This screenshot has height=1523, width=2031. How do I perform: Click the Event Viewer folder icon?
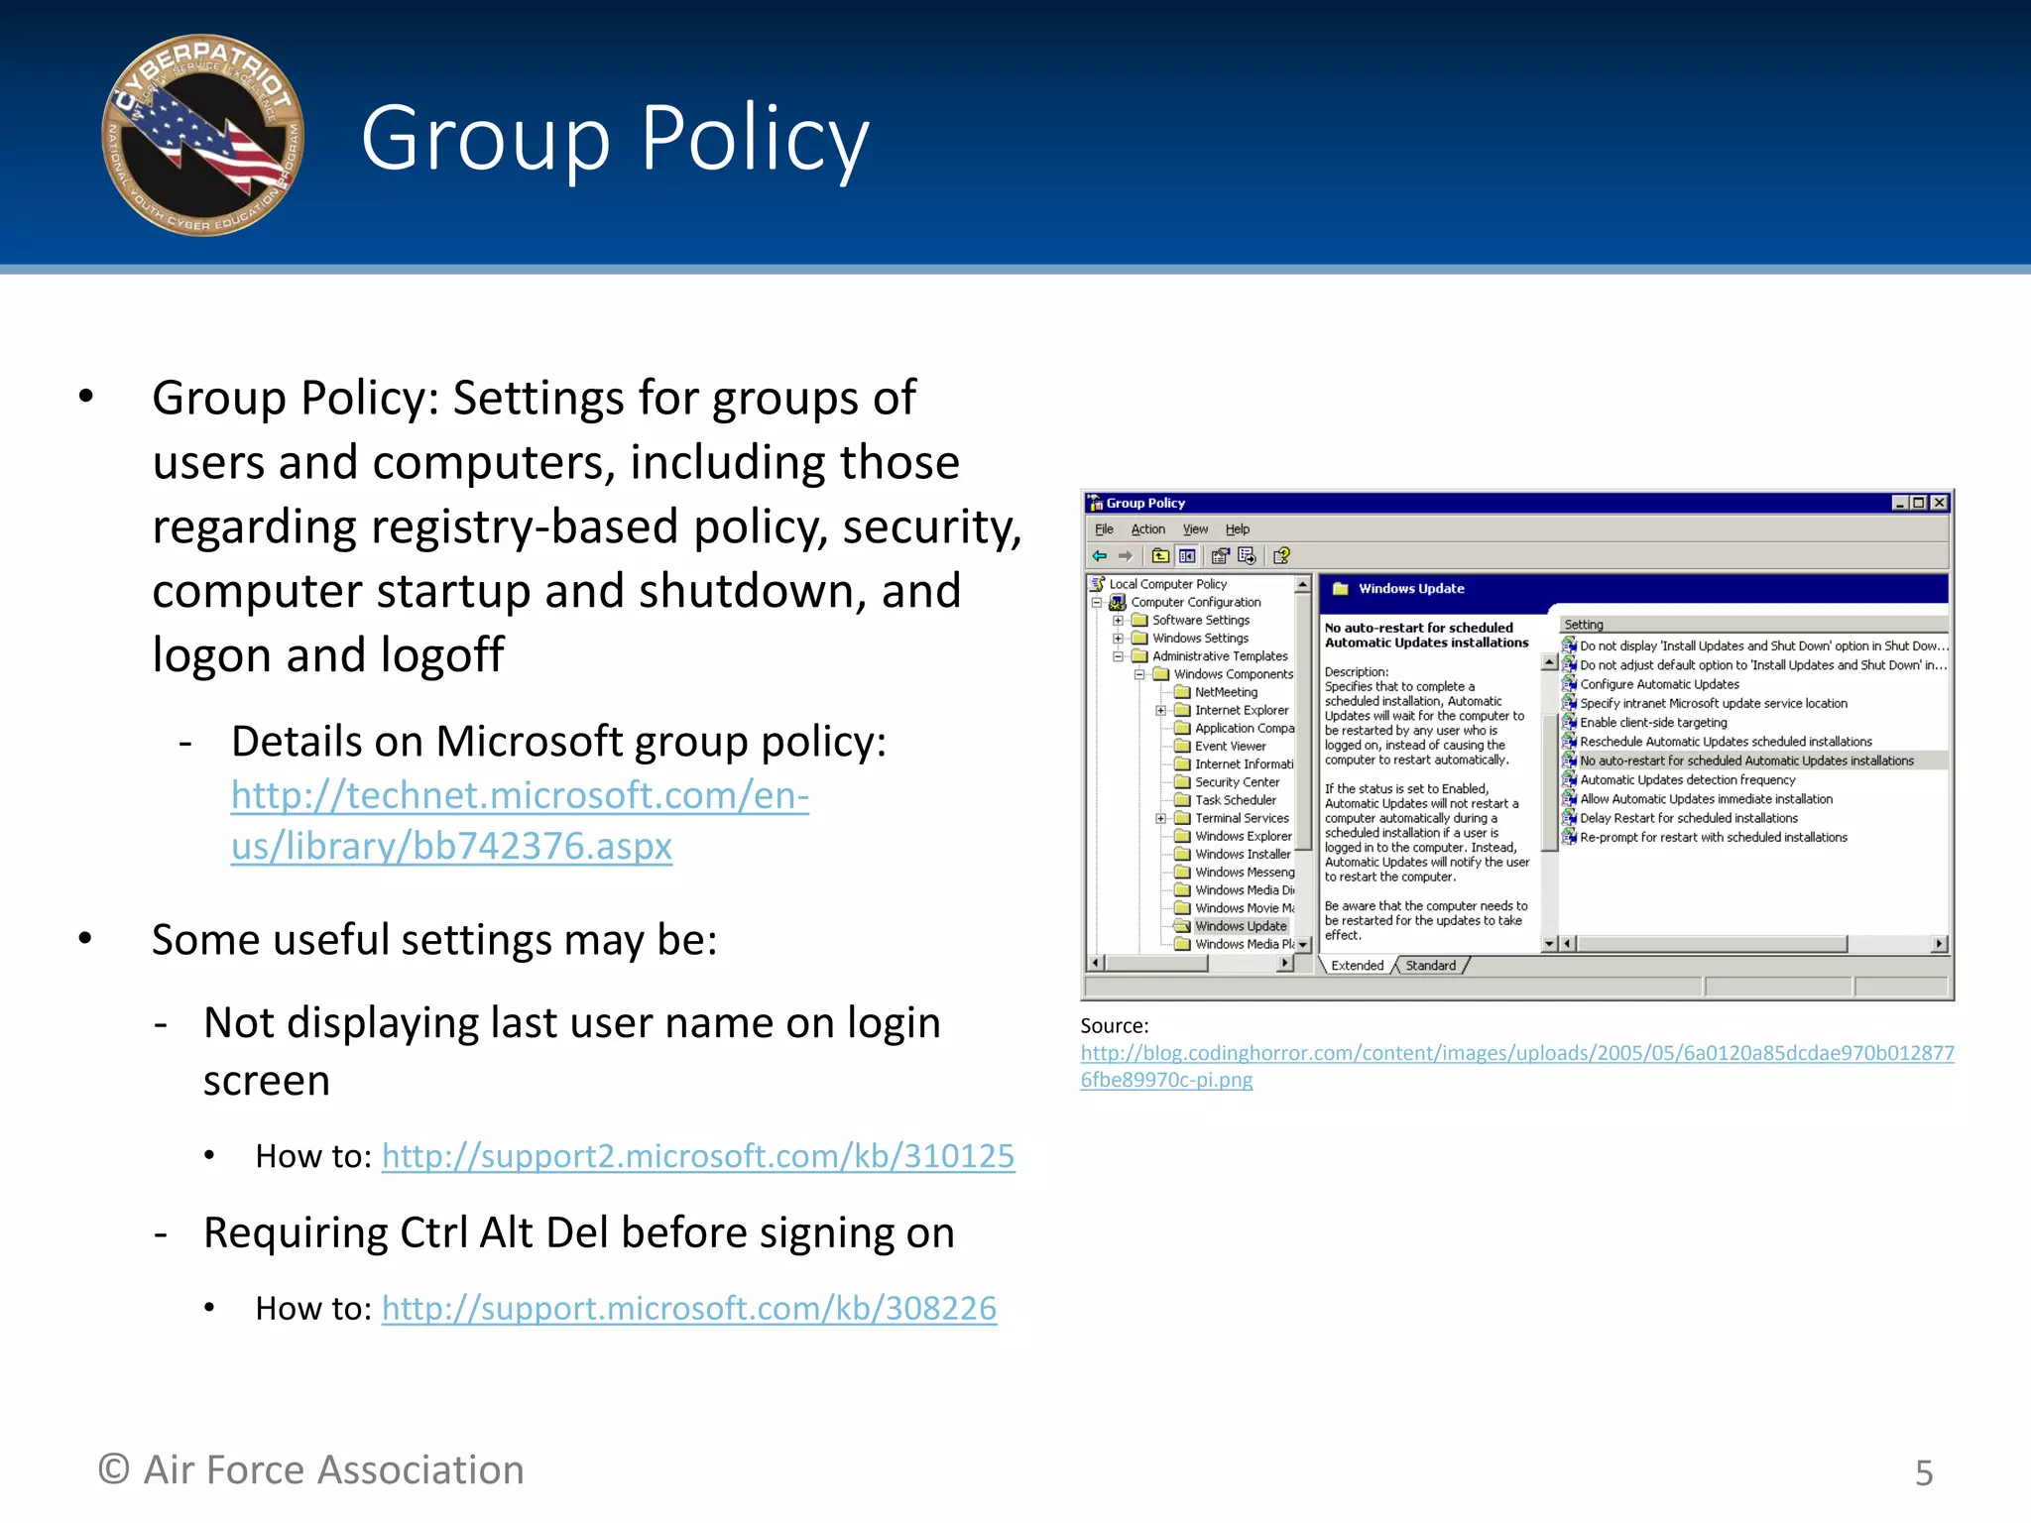[x=1182, y=747]
